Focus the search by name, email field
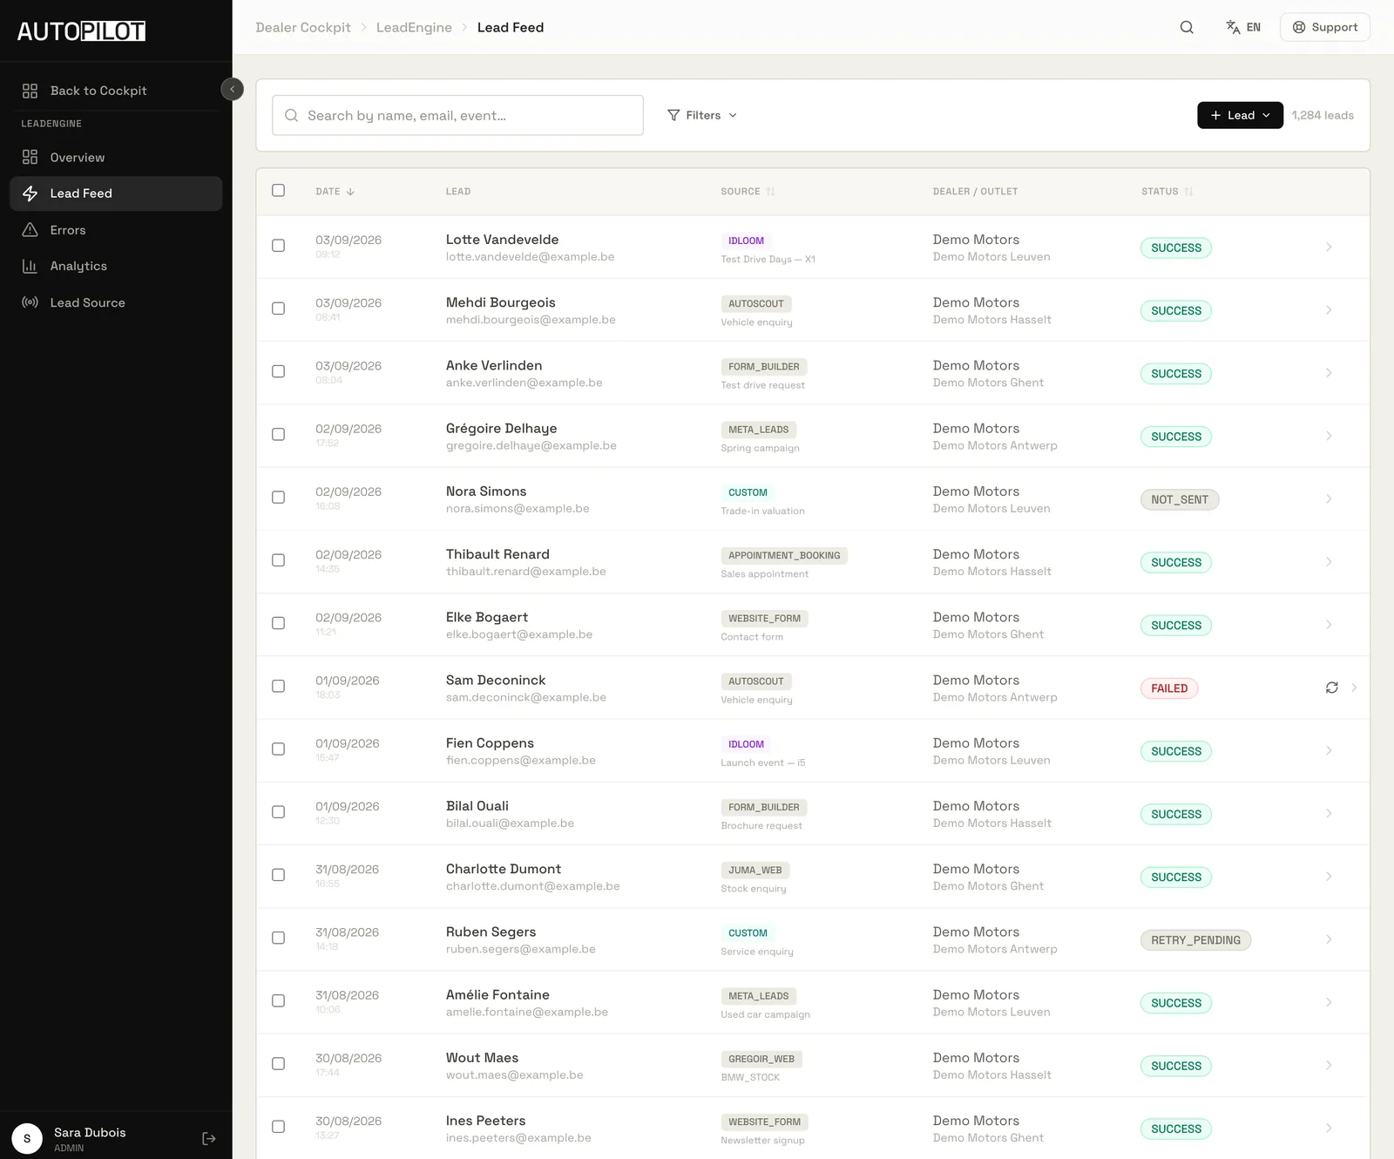Viewport: 1394px width, 1159px height. pyautogui.click(x=457, y=115)
